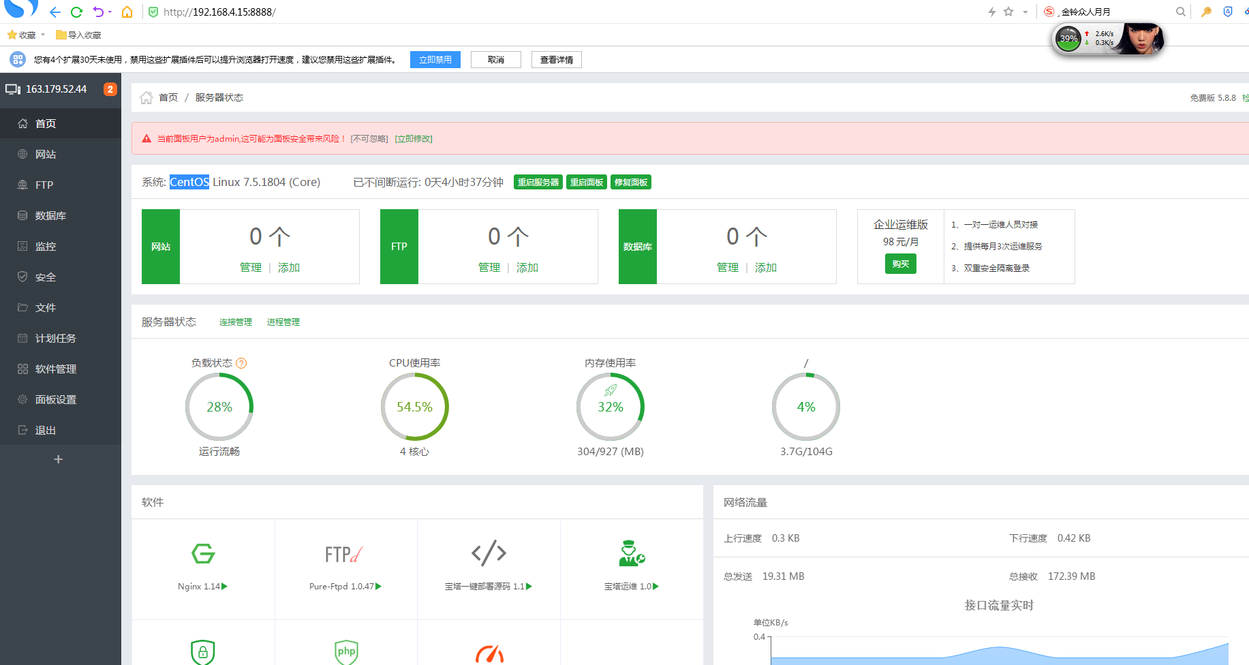The width and height of the screenshot is (1249, 665).
Task: Click the 修复面板 button
Action: 631,182
